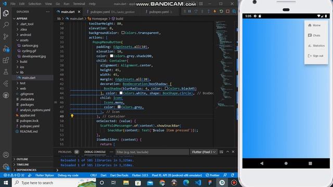Screen dimensions: 333x187
Task: Select the Pixel XL emulator device in status bar
Action: tap(177, 176)
